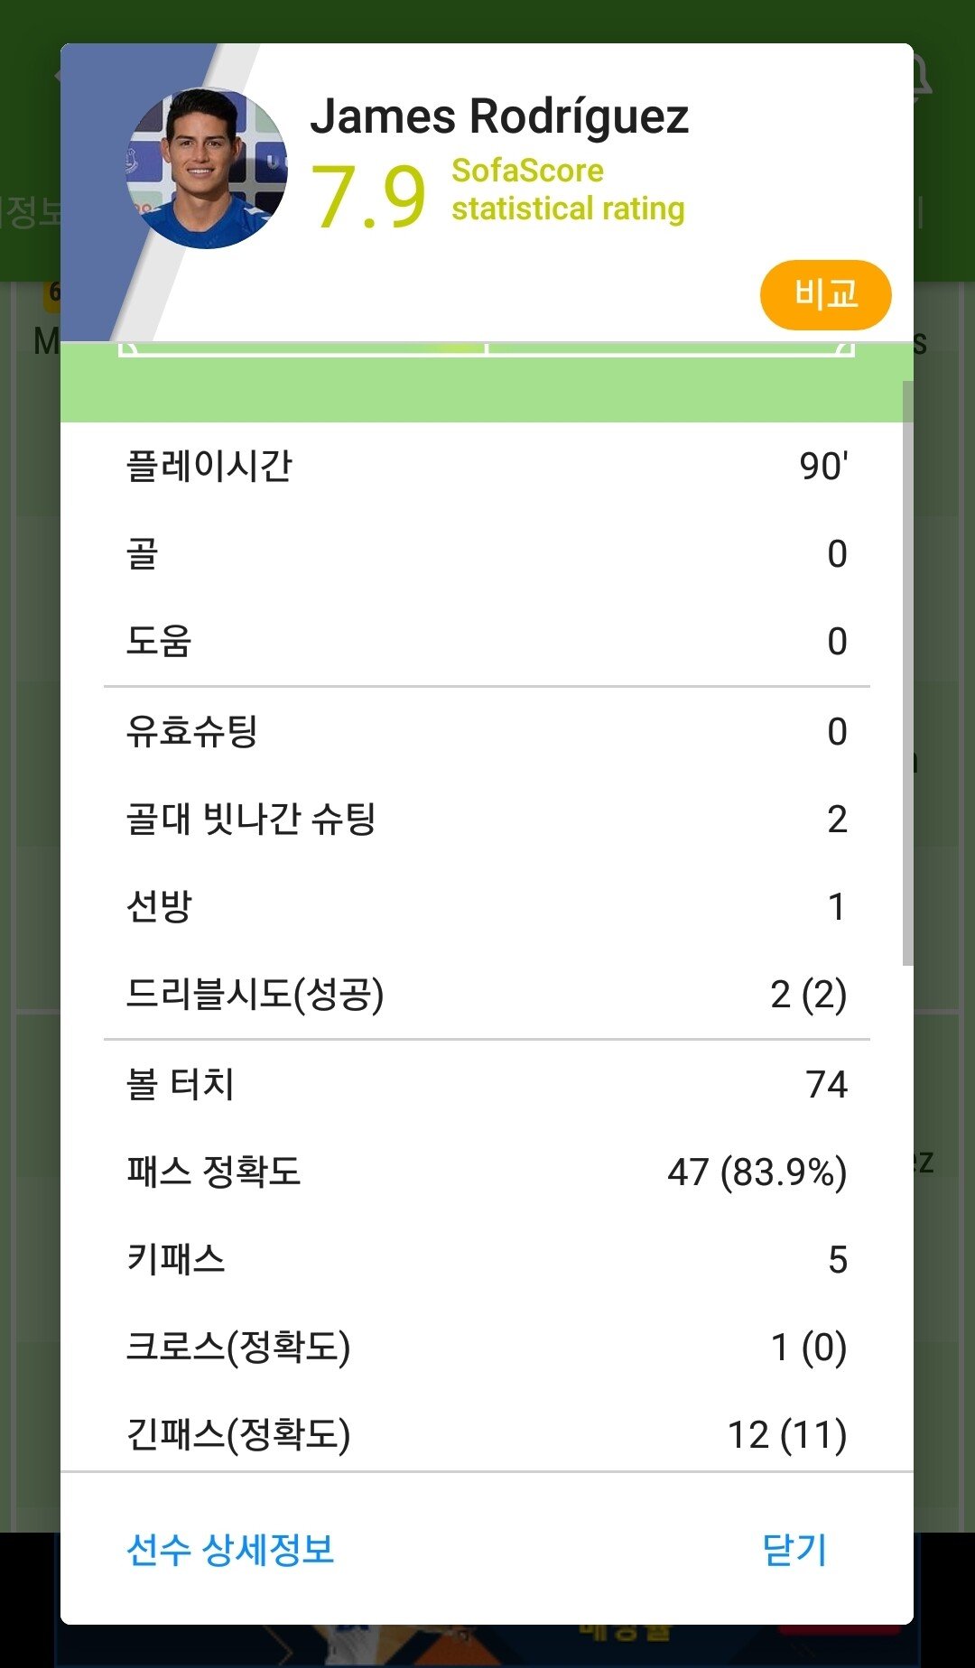The height and width of the screenshot is (1668, 975).
Task: Click the James Rodríguez name heading
Action: click(x=499, y=116)
